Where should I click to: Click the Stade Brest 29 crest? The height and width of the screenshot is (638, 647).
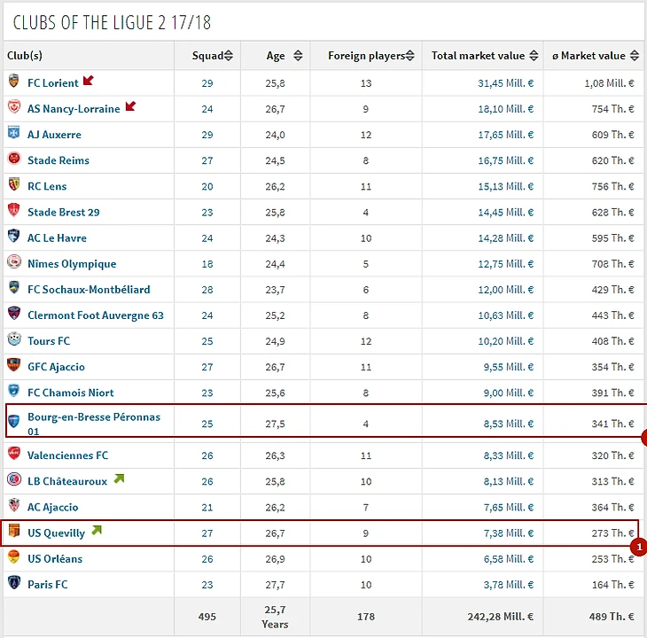pos(13,210)
